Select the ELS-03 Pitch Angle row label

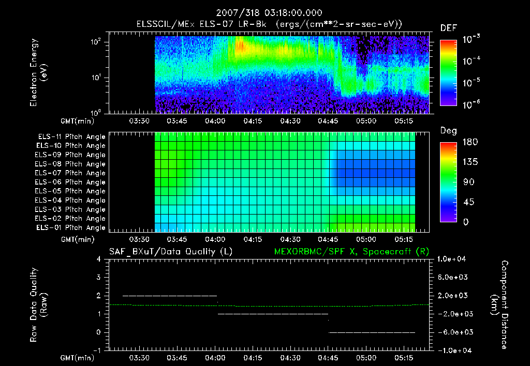pos(70,209)
